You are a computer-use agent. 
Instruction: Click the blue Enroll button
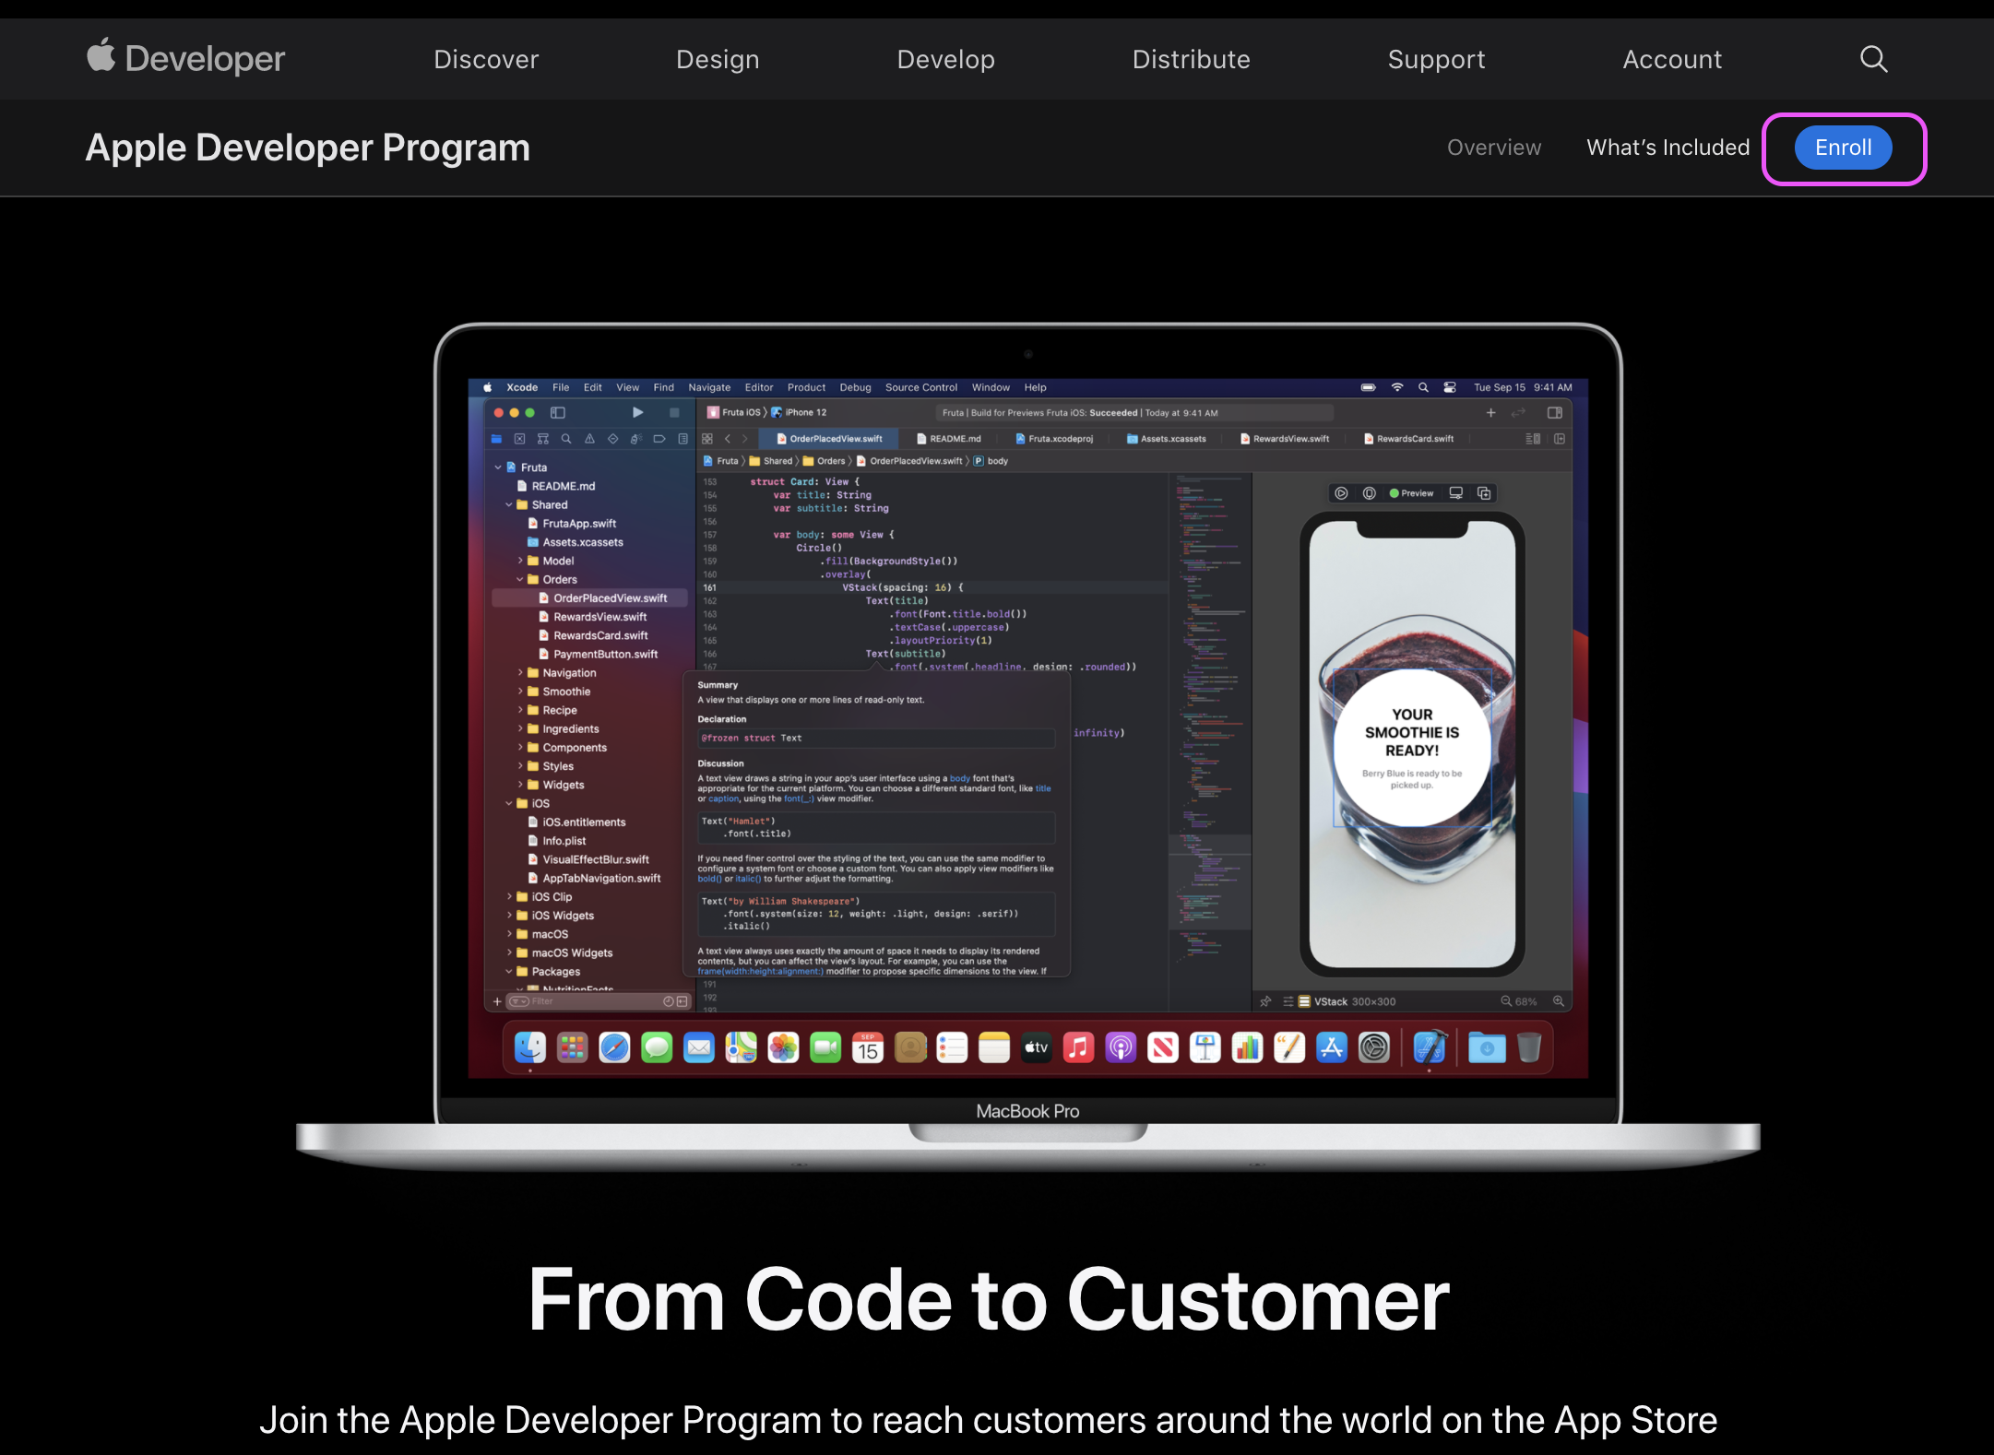point(1843,148)
